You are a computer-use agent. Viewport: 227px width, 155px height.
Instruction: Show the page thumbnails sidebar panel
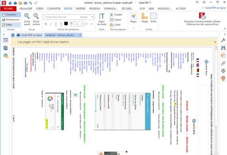(x=6, y=40)
